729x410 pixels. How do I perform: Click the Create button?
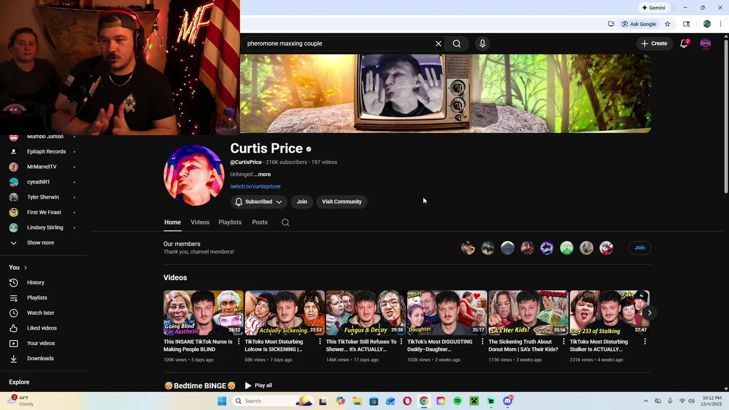[x=654, y=43]
